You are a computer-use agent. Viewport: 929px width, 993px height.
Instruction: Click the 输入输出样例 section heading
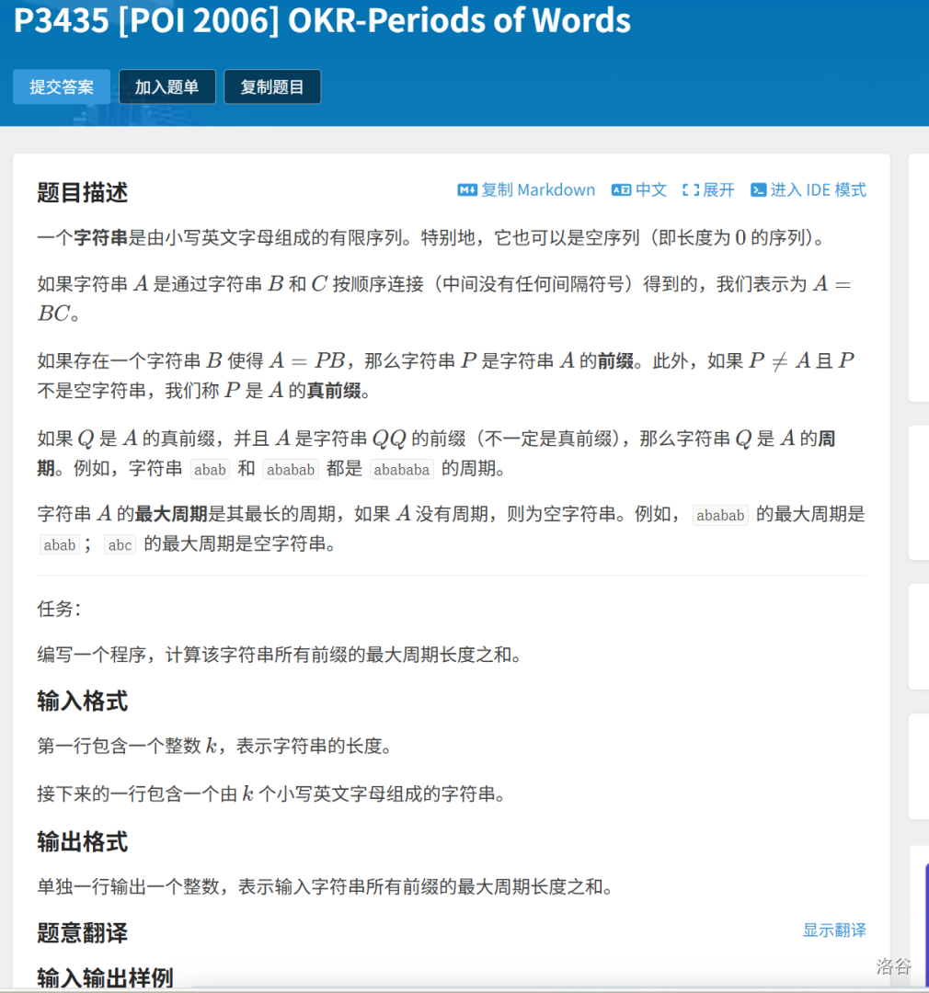pyautogui.click(x=105, y=976)
